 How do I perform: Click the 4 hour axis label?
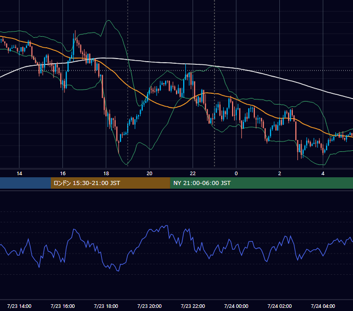point(323,174)
